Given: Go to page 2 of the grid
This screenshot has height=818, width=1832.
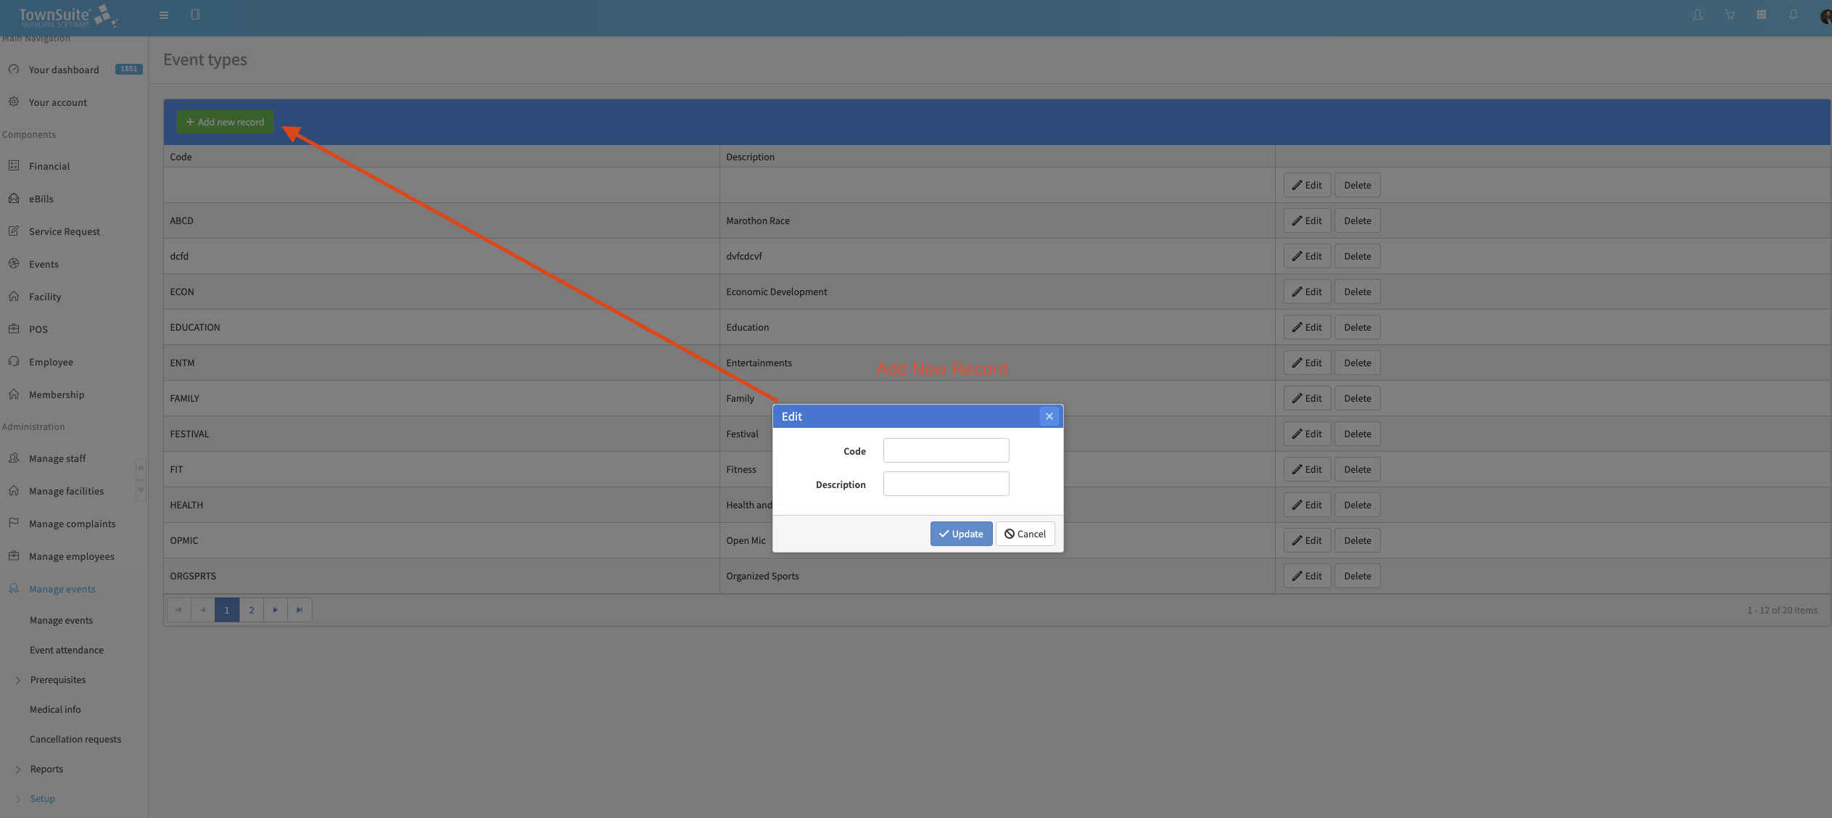Looking at the screenshot, I should (252, 610).
